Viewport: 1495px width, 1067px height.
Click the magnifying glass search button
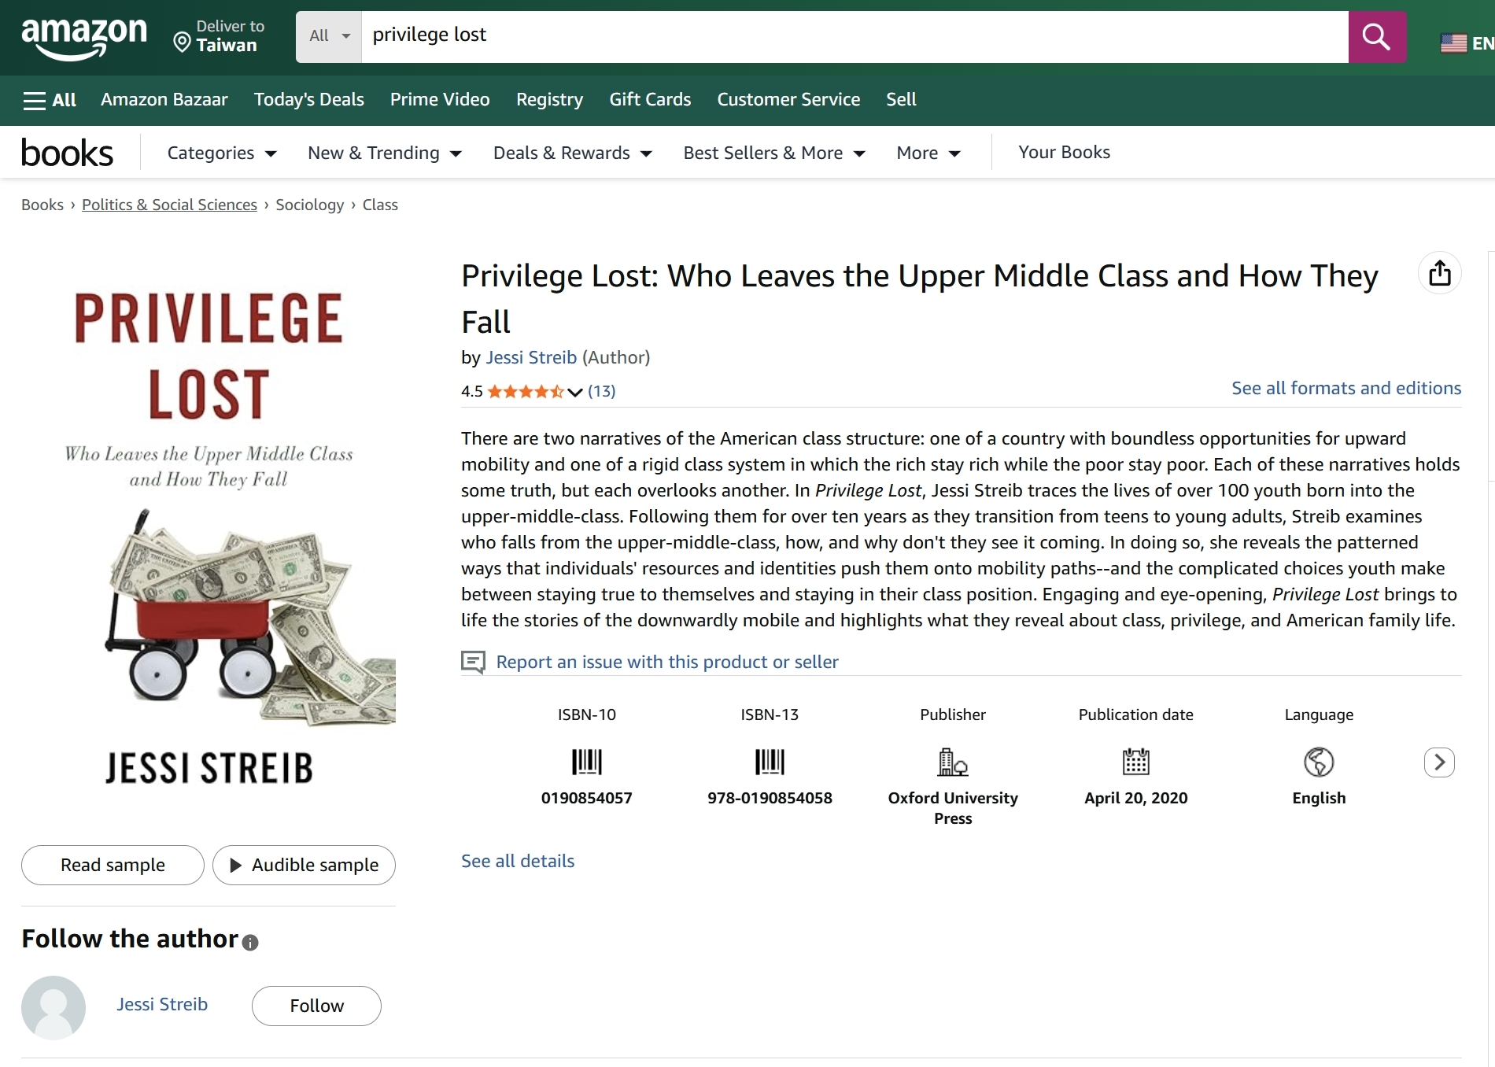(1376, 36)
